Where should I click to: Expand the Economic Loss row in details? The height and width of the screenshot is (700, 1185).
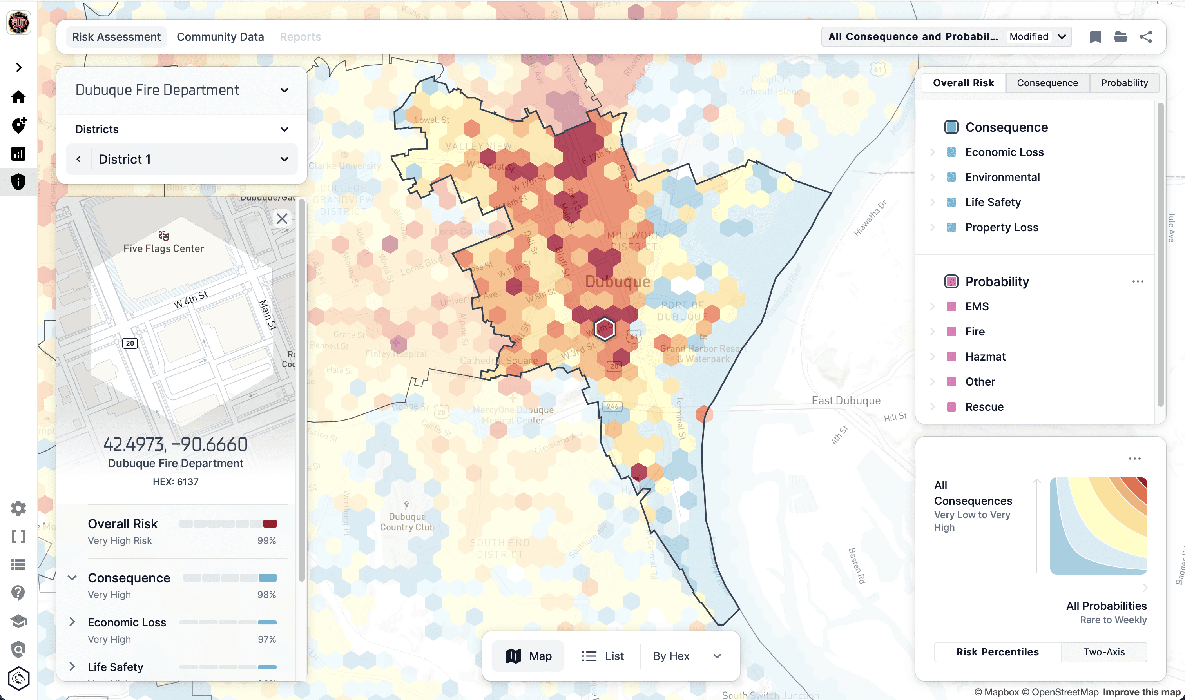(x=72, y=622)
